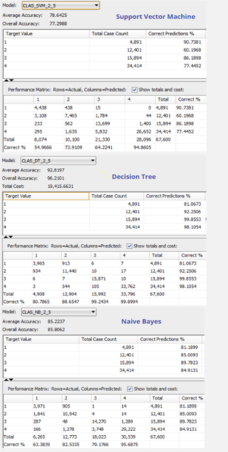Select Naive Bayes matrix cell 1,841
This screenshot has height=452, width=228.
point(40,414)
